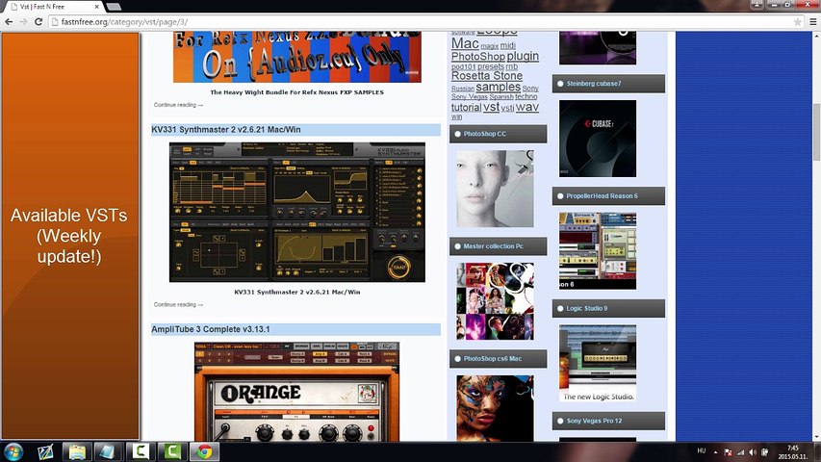The height and width of the screenshot is (462, 821).
Task: Click the new Logic Studio thumbnail
Action: coord(598,364)
